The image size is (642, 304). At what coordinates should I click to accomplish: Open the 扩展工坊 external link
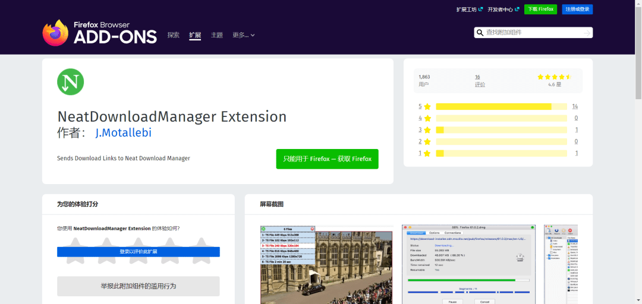point(469,9)
